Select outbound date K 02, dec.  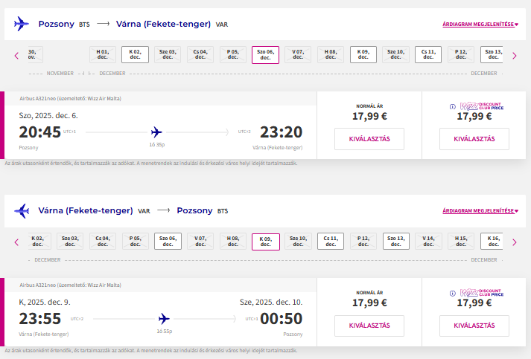click(135, 55)
